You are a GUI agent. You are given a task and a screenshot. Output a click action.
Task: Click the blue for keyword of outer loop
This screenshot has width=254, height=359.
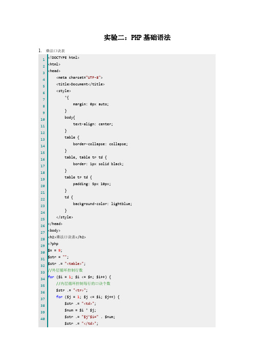pyautogui.click(x=51, y=277)
